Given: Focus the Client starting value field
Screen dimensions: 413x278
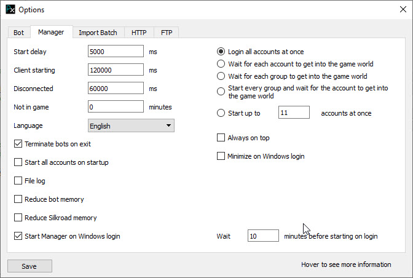Looking at the screenshot, I should [x=116, y=71].
